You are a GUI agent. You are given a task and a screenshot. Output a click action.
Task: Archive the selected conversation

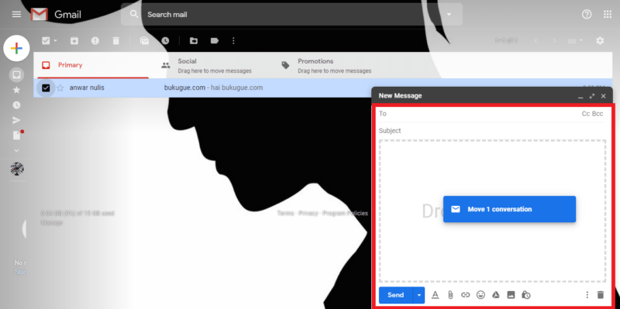[74, 41]
